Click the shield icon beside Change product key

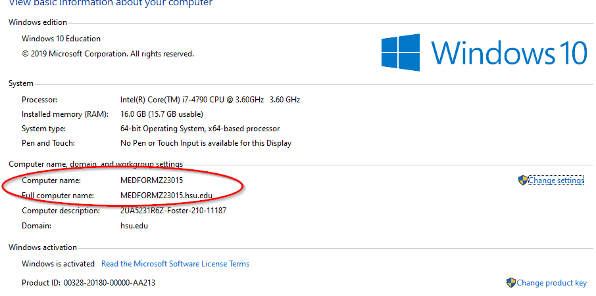pyautogui.click(x=511, y=283)
